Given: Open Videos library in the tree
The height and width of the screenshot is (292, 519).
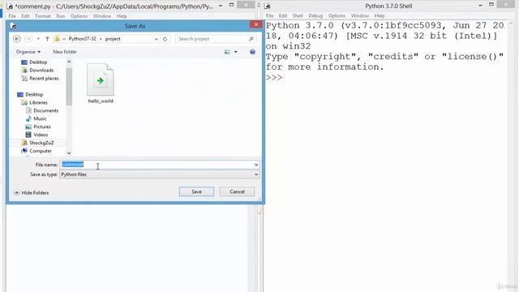Looking at the screenshot, I should (x=36, y=135).
